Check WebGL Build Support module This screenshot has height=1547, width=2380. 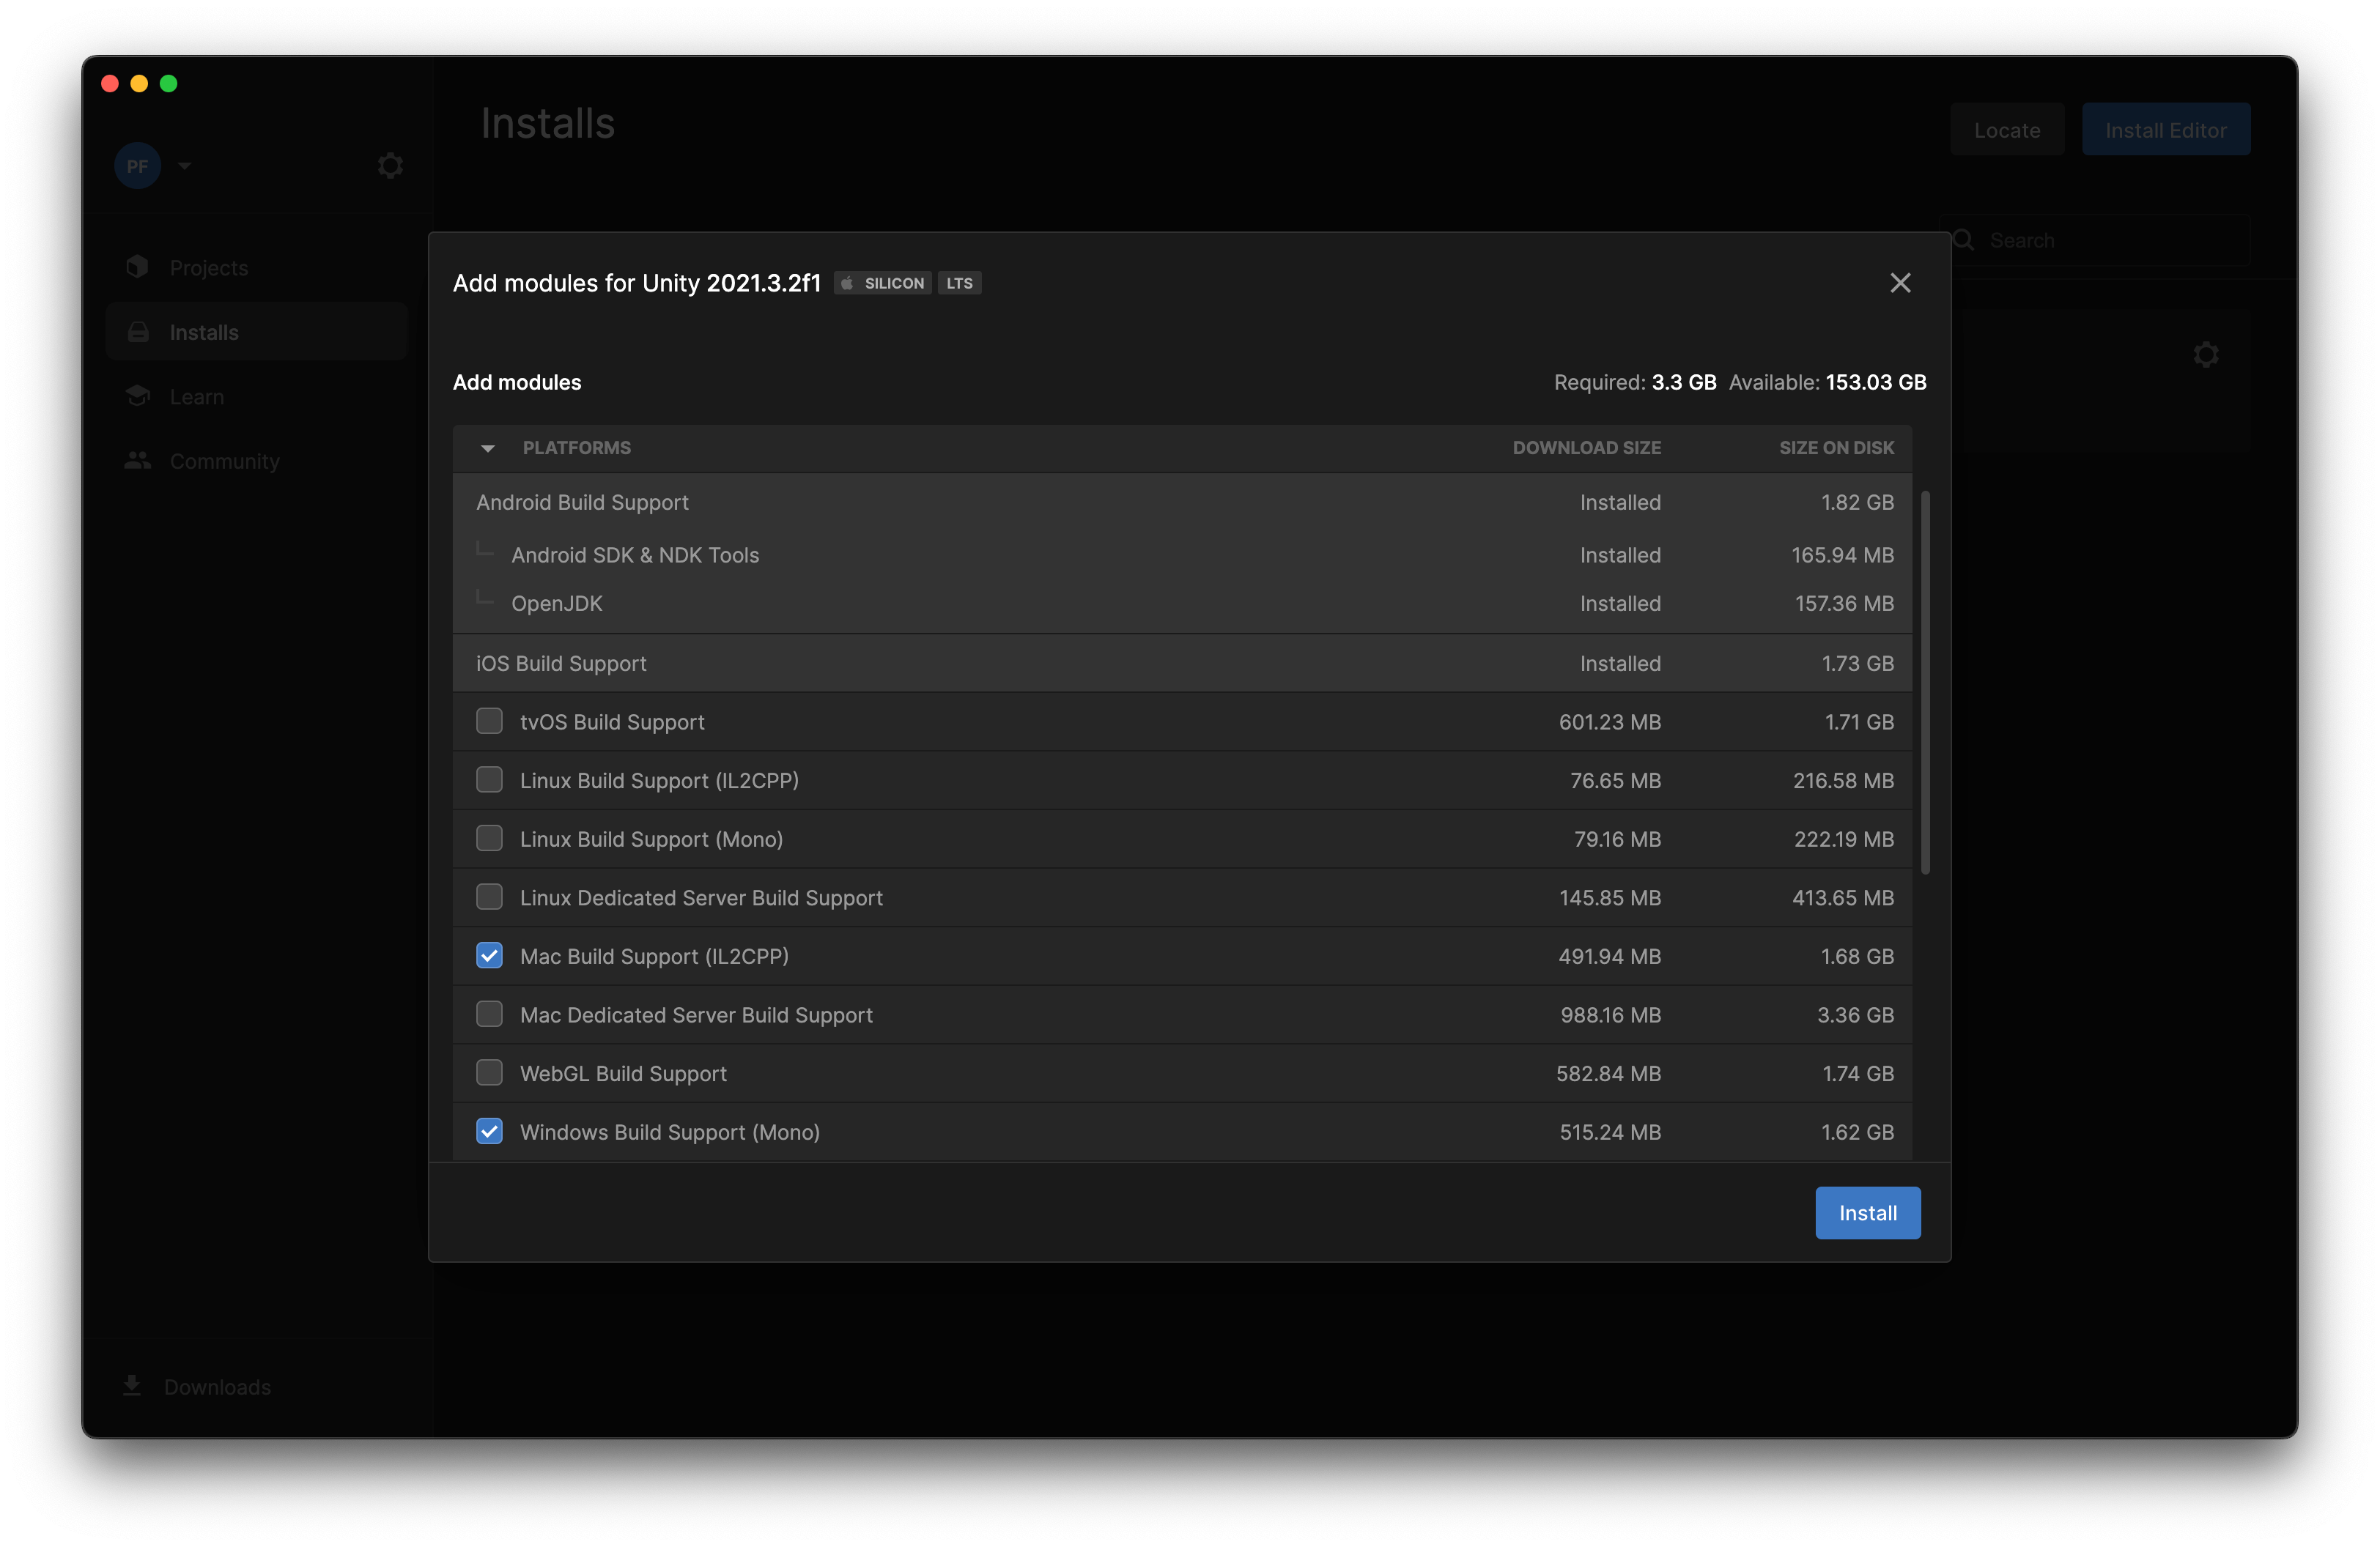click(x=489, y=1072)
